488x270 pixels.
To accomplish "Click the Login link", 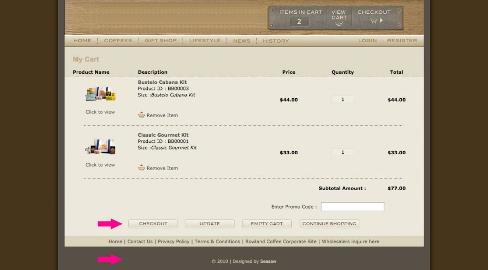I will coord(367,40).
